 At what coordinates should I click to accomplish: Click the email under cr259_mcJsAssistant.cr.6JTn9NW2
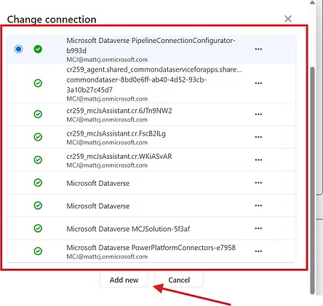(107, 119)
